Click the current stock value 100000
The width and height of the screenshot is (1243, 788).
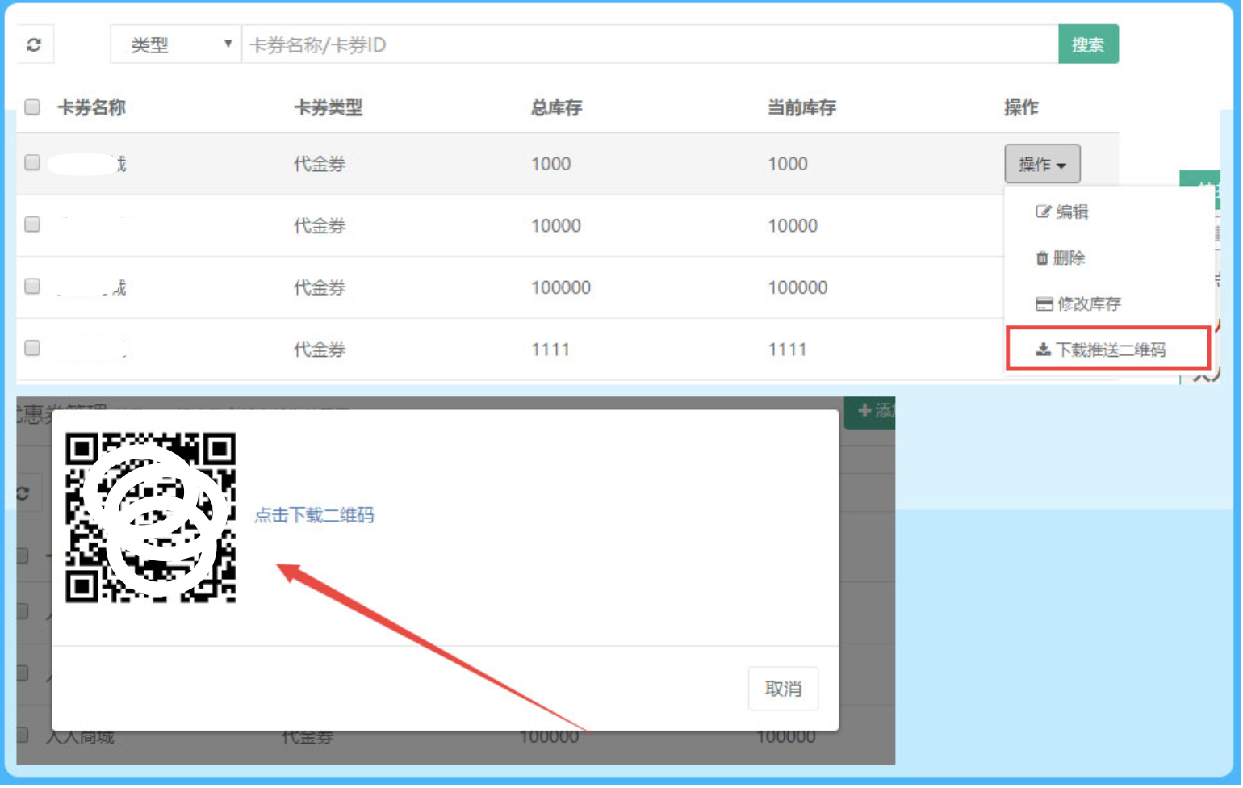click(799, 288)
